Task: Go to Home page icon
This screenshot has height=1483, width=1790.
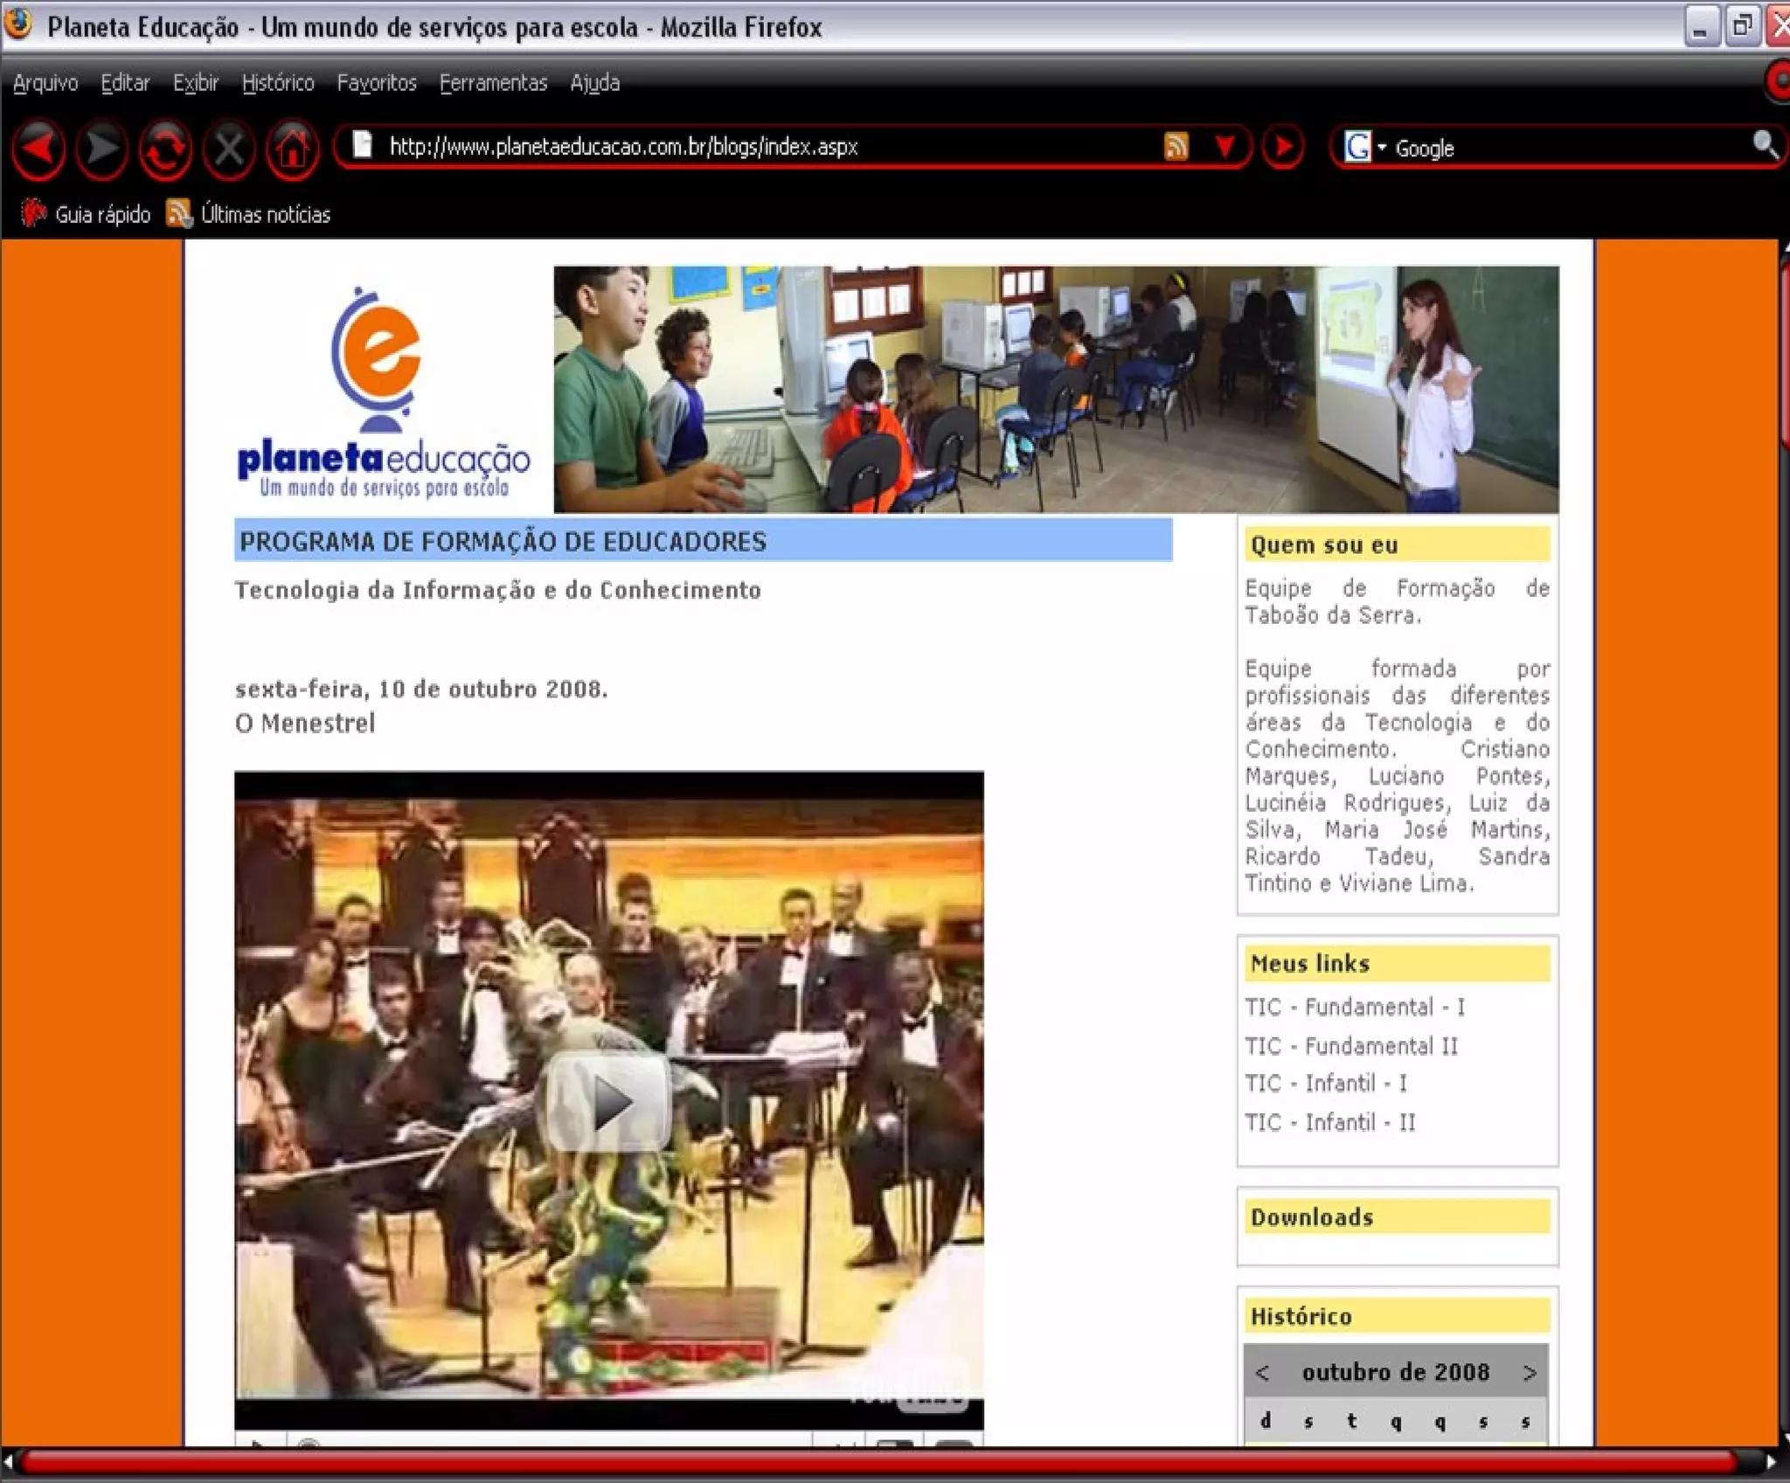Action: tap(292, 149)
